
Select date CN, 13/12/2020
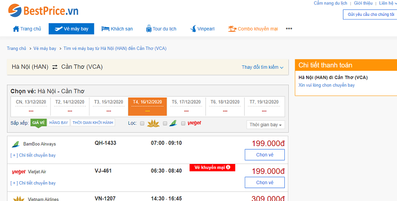click(x=31, y=106)
